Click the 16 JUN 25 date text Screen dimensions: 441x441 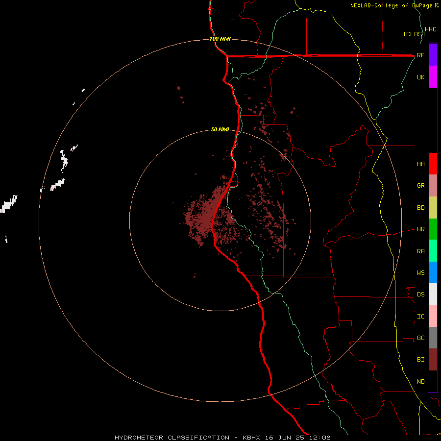(286, 438)
